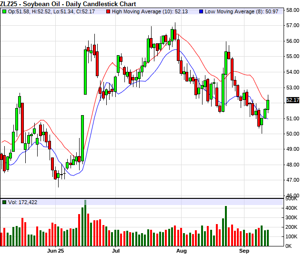Click the blue Low Moving Average swatch
This screenshot has height=255, width=305.
[201, 11]
